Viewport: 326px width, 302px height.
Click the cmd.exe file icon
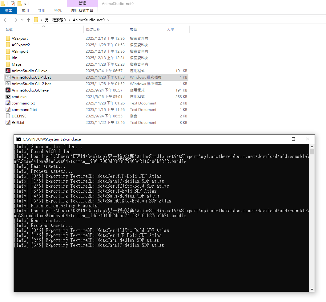(8, 97)
